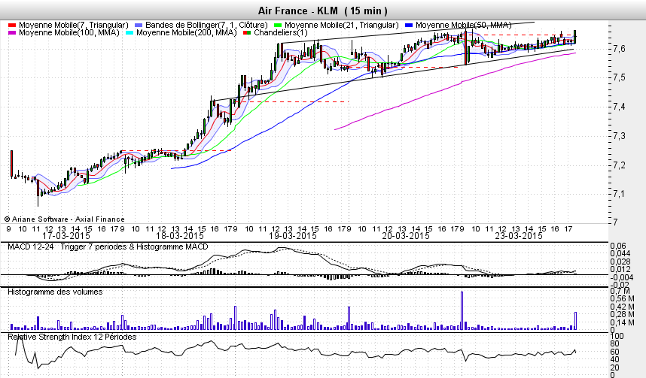Click the 18-03-2015 date label
Image resolution: width=646 pixels, height=378 pixels.
click(x=180, y=236)
